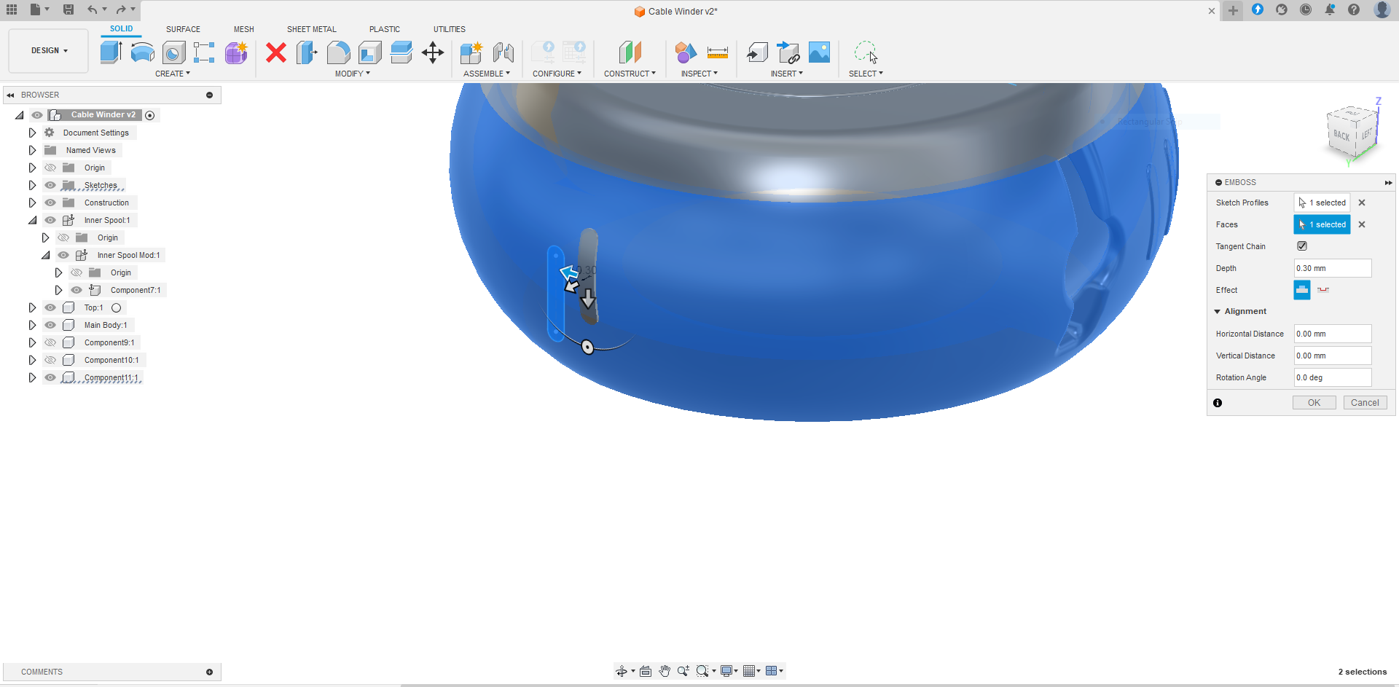This screenshot has height=687, width=1399.
Task: Hide the Component11:1 component
Action: tap(50, 377)
